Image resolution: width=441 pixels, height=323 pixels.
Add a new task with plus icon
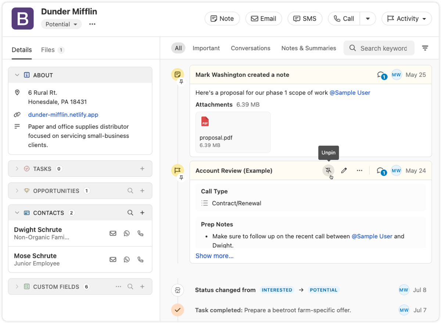pyautogui.click(x=142, y=168)
